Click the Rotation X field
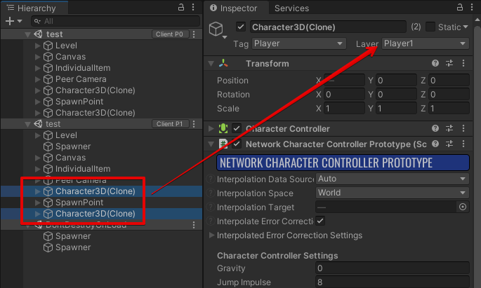Viewport: 481px width, 288px height. click(x=344, y=95)
